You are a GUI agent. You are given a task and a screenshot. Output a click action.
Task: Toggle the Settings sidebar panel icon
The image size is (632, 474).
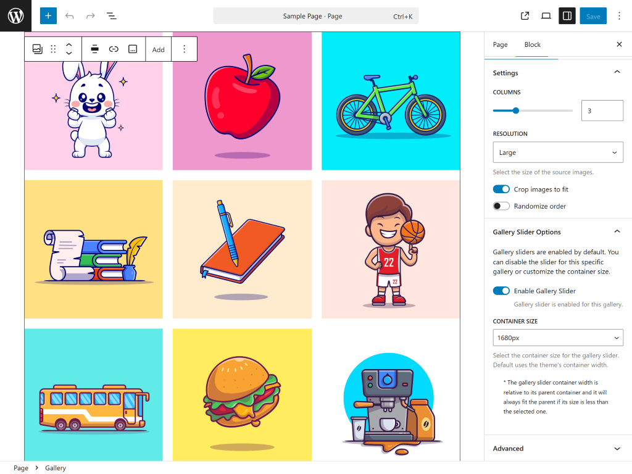tap(567, 16)
